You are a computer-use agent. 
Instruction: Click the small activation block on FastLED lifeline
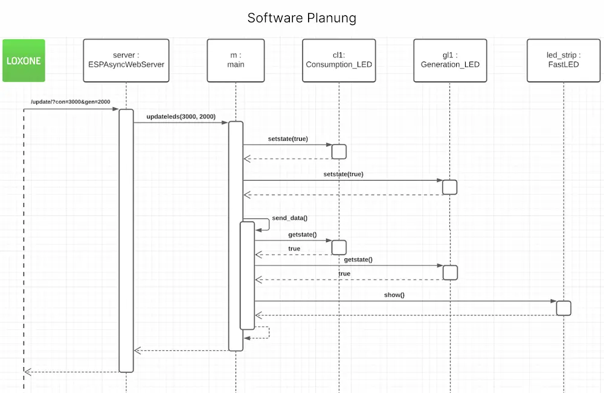563,308
